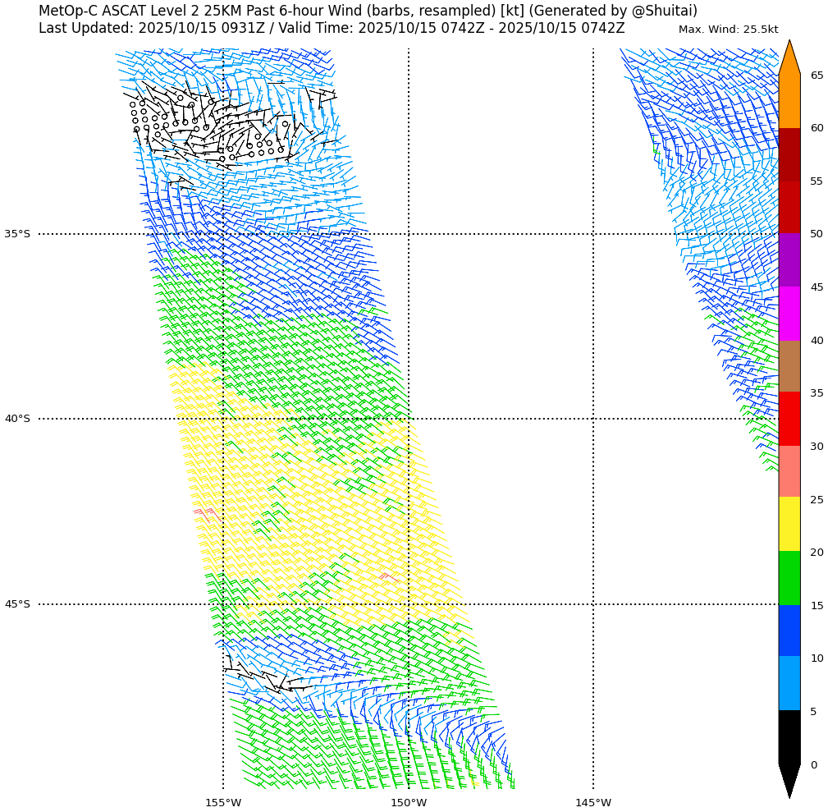
Task: Click the 150°W and 40°S gridline intersection
Action: pos(409,419)
